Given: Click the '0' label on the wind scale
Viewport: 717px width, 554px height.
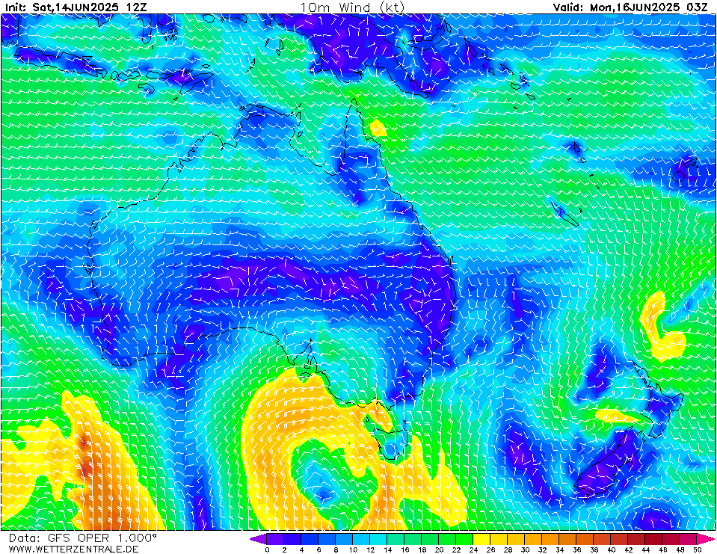Looking at the screenshot, I should [x=267, y=550].
